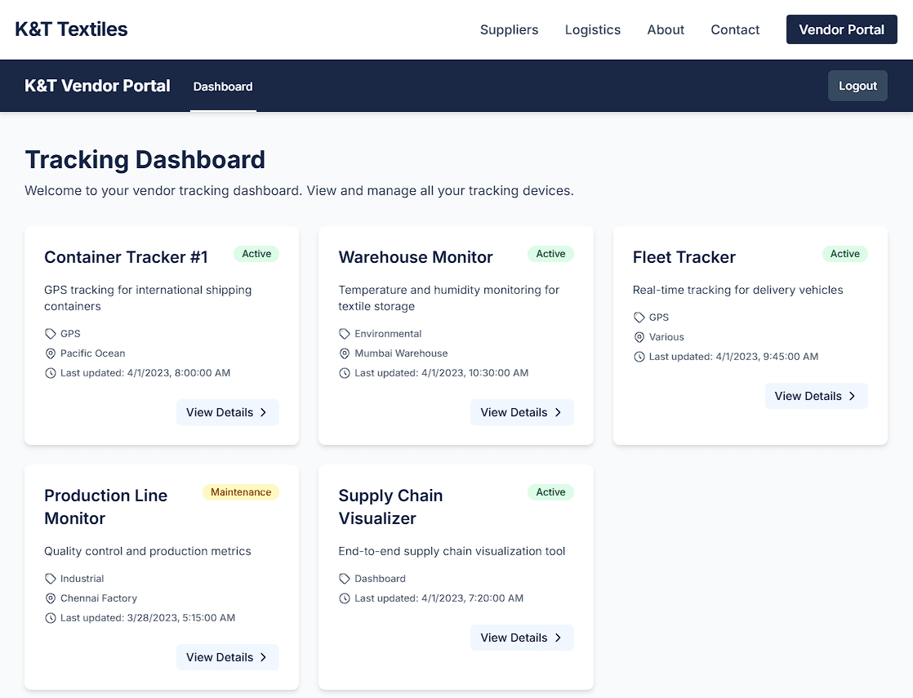This screenshot has height=698, width=913.
Task: Click the GPS tag icon on Fleet Tracker
Action: [638, 317]
